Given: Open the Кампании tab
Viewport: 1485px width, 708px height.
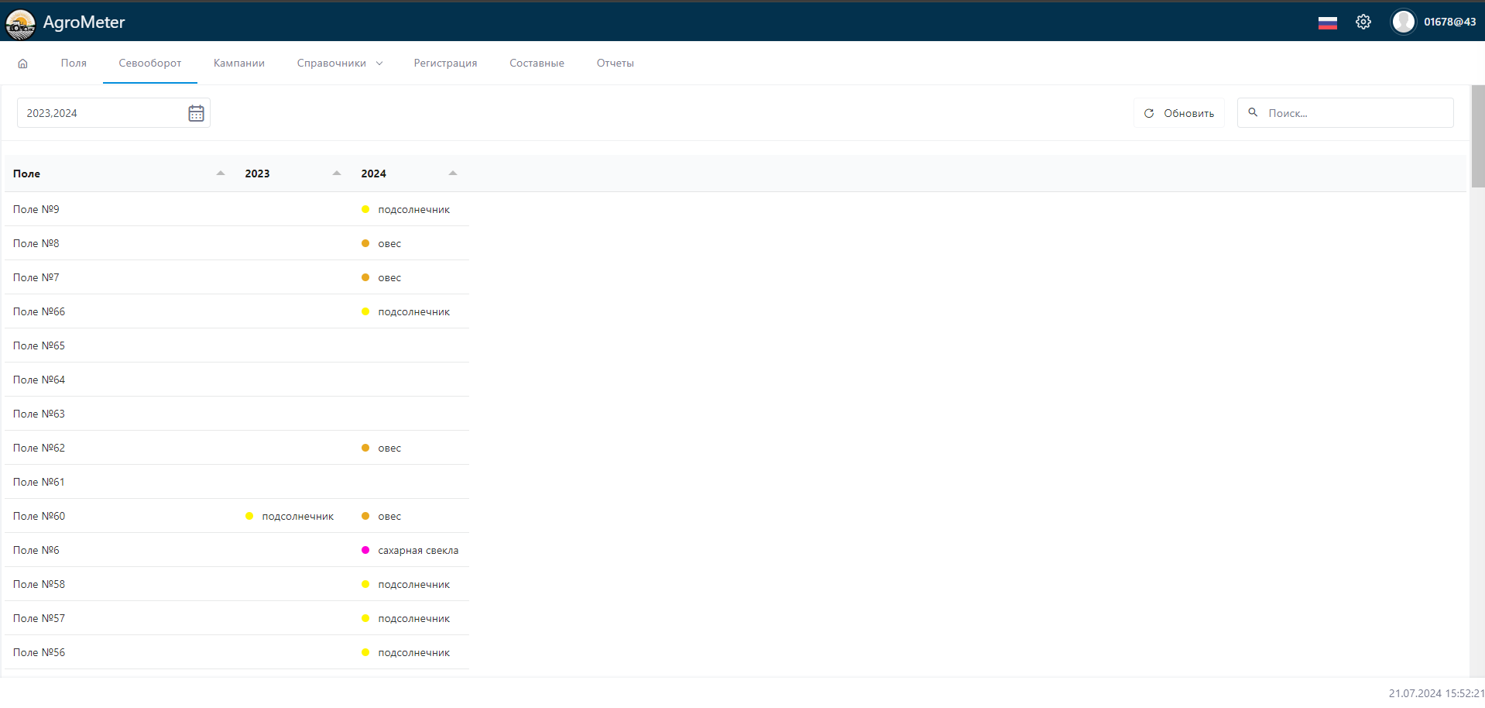Looking at the screenshot, I should (238, 64).
